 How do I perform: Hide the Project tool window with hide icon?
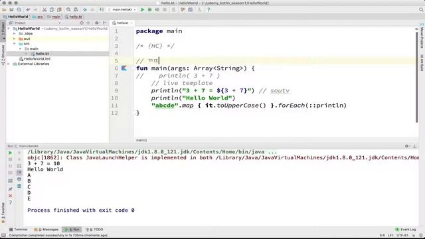coord(105,23)
